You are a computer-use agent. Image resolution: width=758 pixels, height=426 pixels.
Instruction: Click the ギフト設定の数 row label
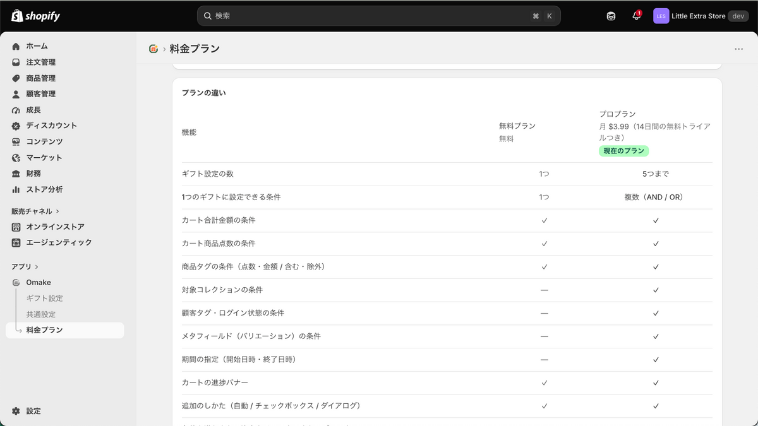pyautogui.click(x=208, y=174)
